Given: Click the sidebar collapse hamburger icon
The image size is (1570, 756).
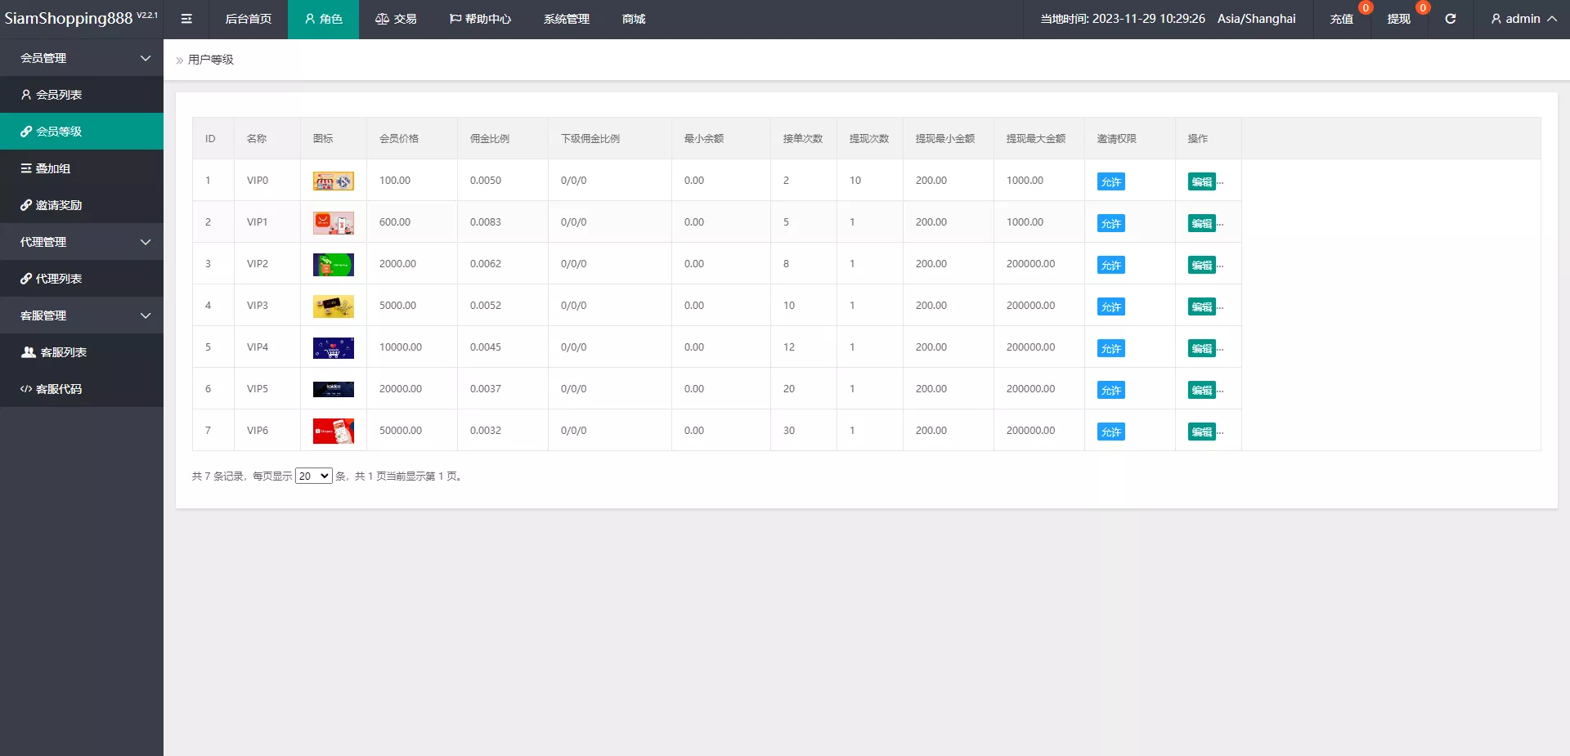Looking at the screenshot, I should (186, 19).
